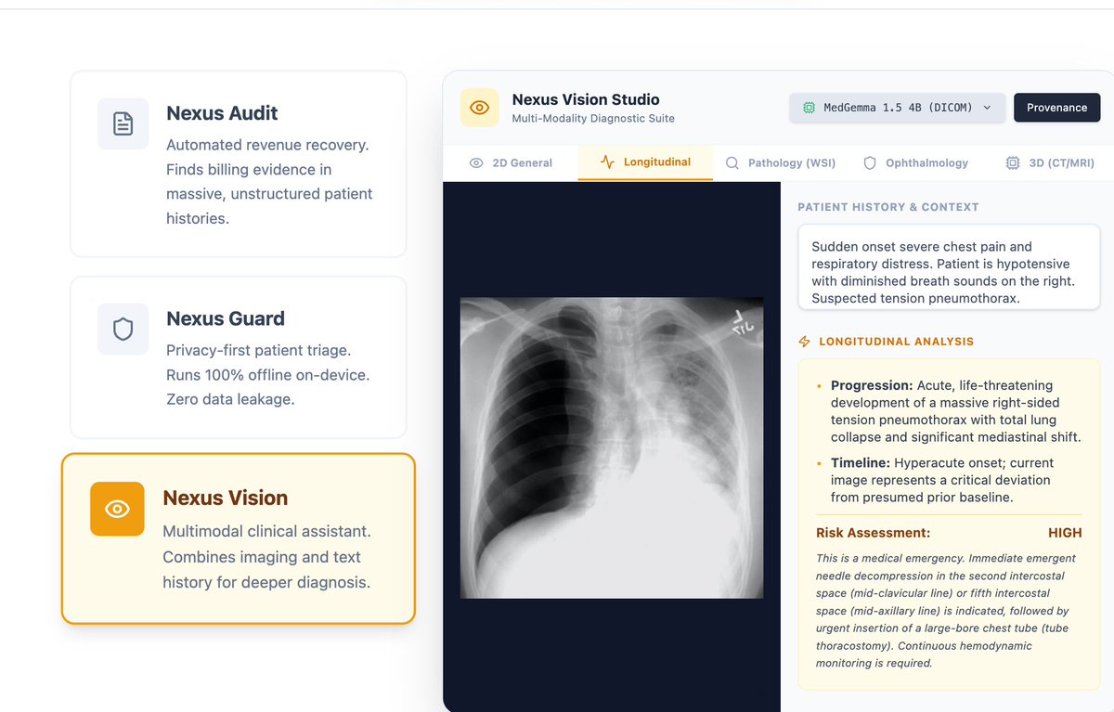Click the chip icon in MedGemma selector
Image resolution: width=1114 pixels, height=712 pixels.
[x=809, y=108]
